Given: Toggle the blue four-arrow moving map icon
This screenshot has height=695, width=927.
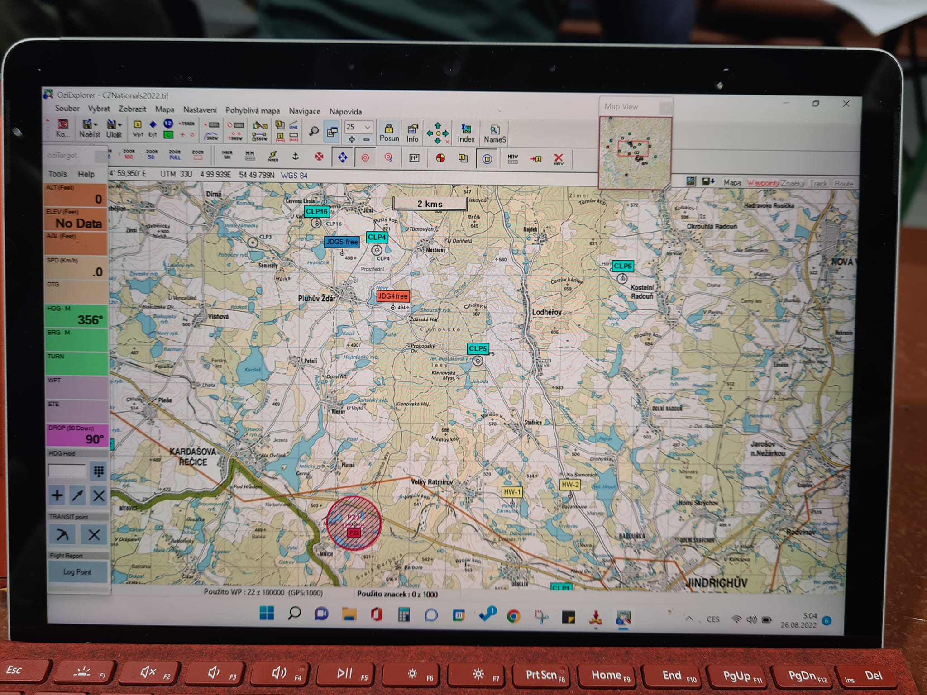Looking at the screenshot, I should [x=343, y=157].
